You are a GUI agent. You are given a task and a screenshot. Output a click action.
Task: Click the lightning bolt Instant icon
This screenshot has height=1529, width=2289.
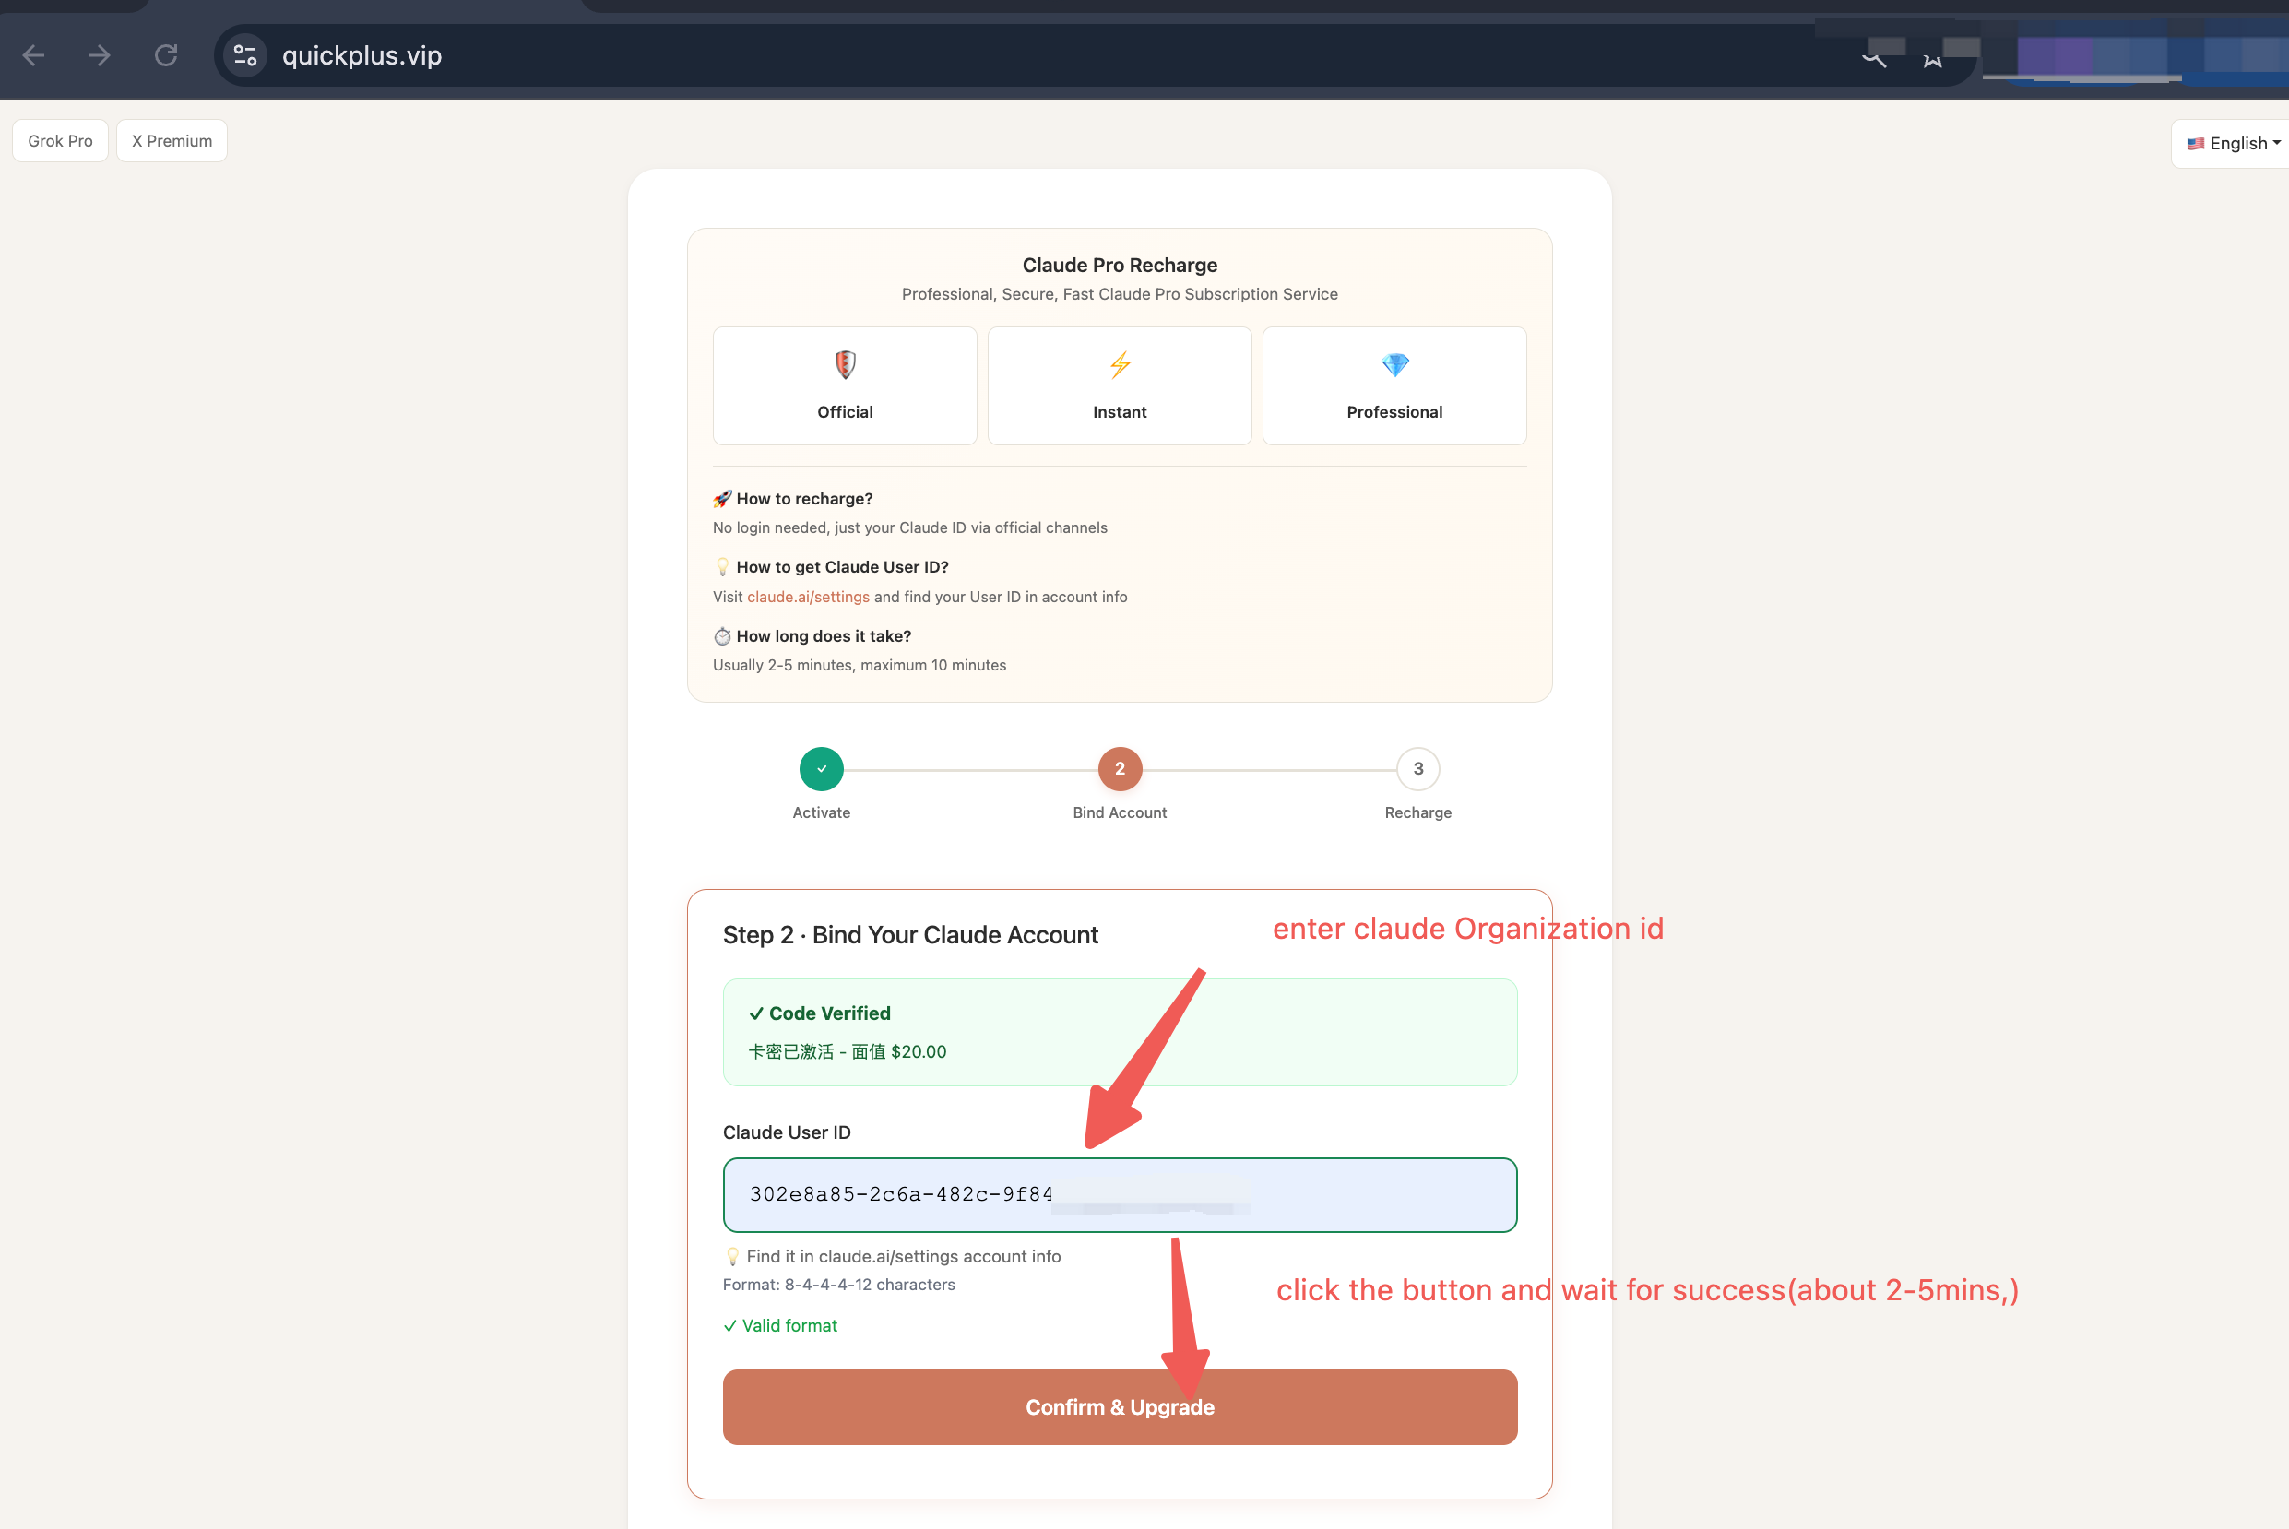[1120, 364]
